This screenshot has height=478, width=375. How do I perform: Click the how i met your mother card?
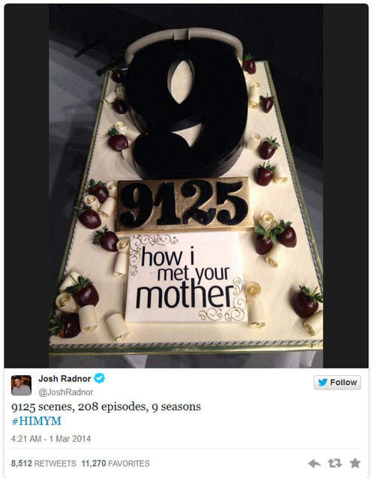[x=186, y=278]
